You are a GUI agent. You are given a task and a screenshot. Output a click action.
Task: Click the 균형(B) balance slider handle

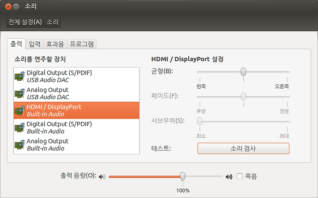point(243,72)
